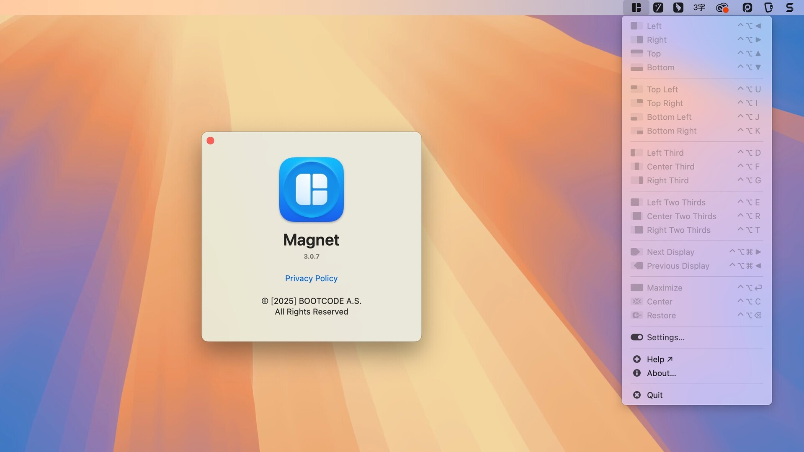Click the menu bar icon with the red dot
This screenshot has width=804, height=452.
tap(723, 8)
